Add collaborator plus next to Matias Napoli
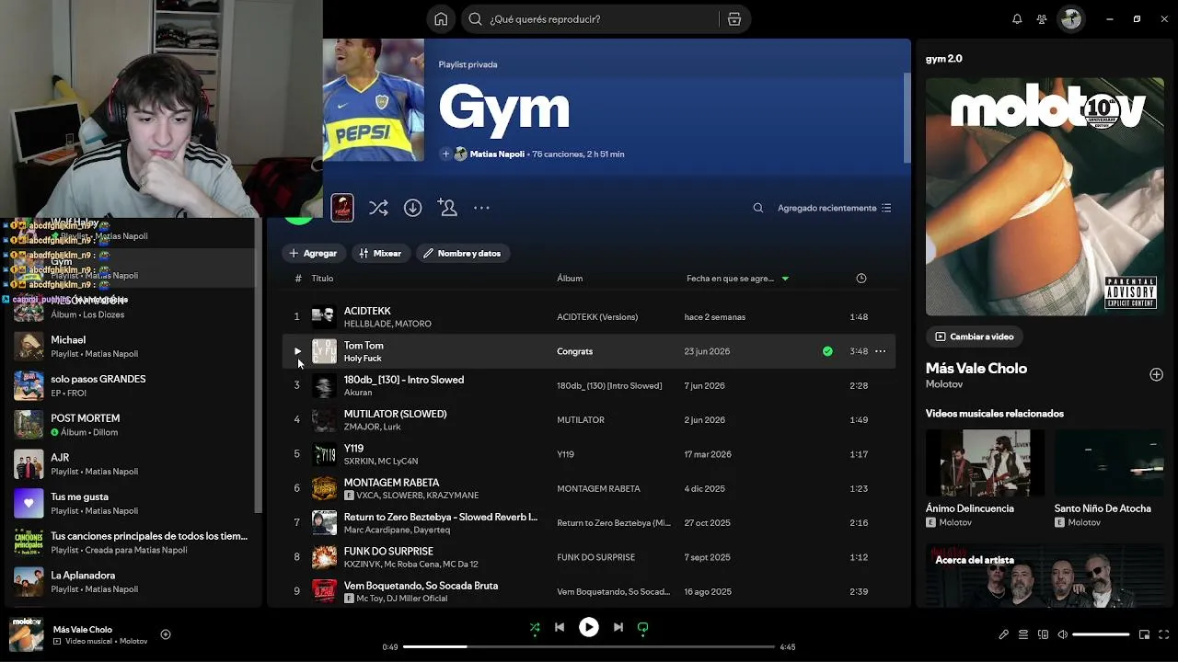The height and width of the screenshot is (662, 1178). tap(445, 154)
